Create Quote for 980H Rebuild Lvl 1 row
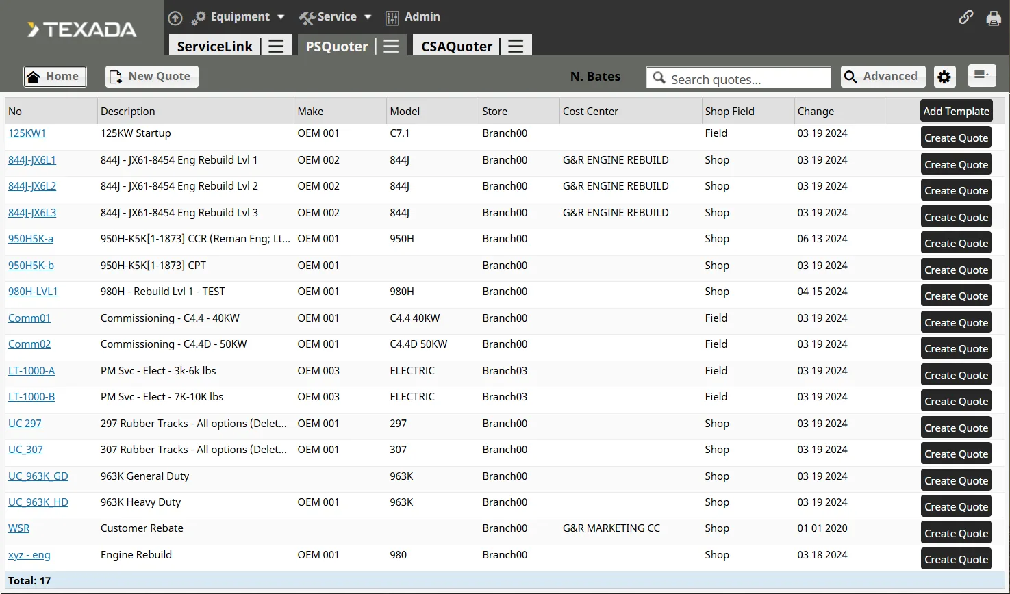This screenshot has height=594, width=1010. point(957,296)
